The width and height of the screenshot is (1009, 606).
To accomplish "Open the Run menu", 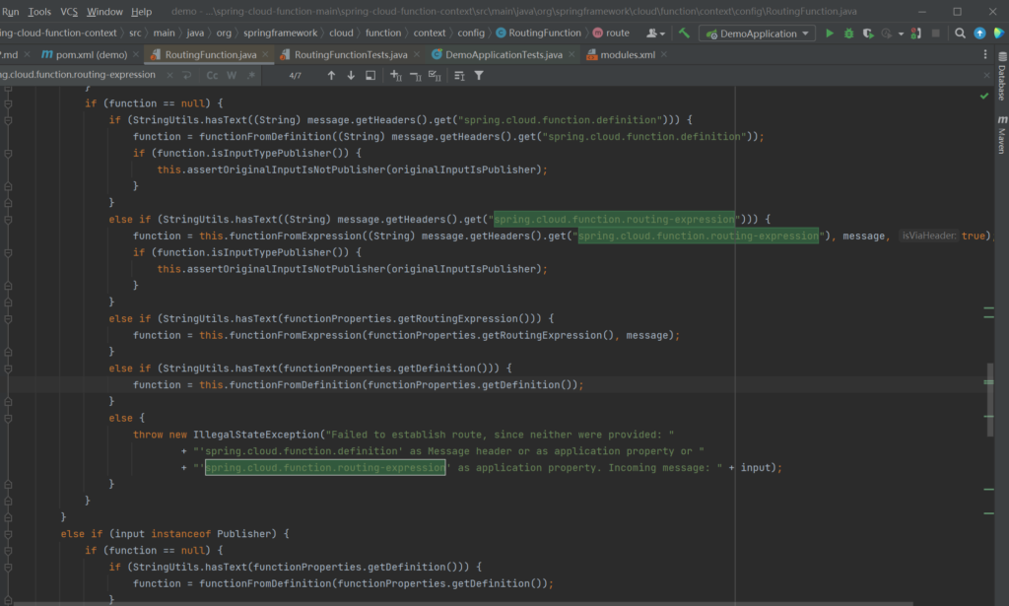I will 10,12.
